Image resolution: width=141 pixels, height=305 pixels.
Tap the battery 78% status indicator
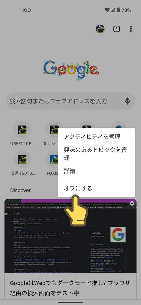click(124, 10)
